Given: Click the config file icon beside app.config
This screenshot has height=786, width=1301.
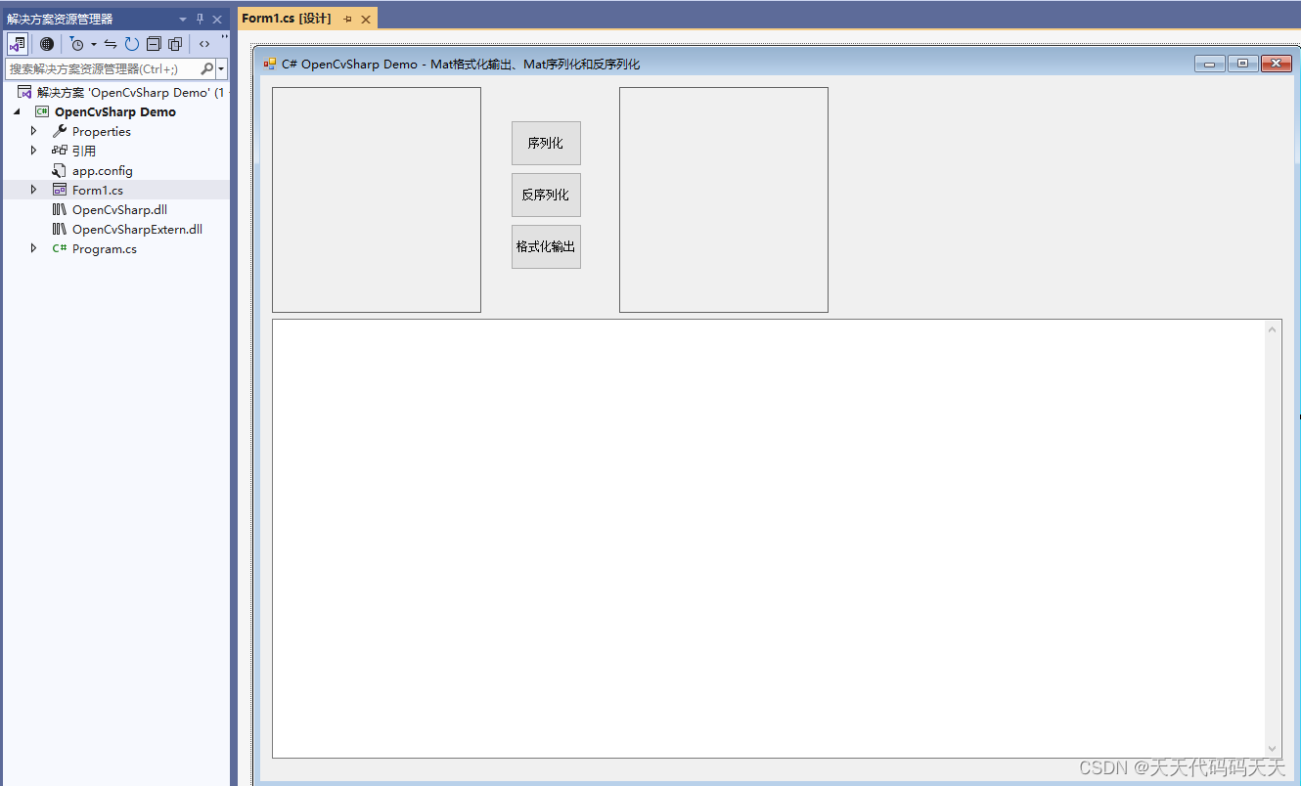Looking at the screenshot, I should (x=59, y=170).
